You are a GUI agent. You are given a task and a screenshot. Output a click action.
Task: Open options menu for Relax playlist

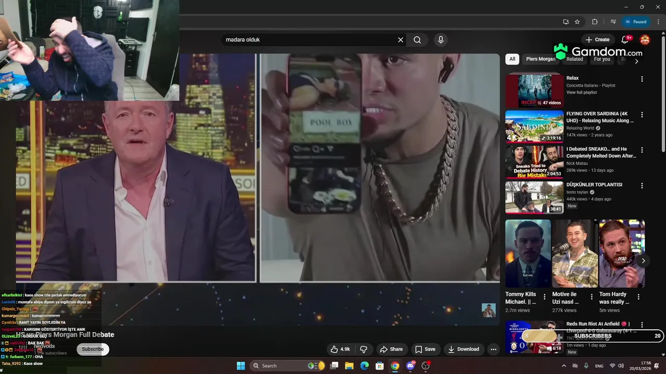pyautogui.click(x=642, y=79)
